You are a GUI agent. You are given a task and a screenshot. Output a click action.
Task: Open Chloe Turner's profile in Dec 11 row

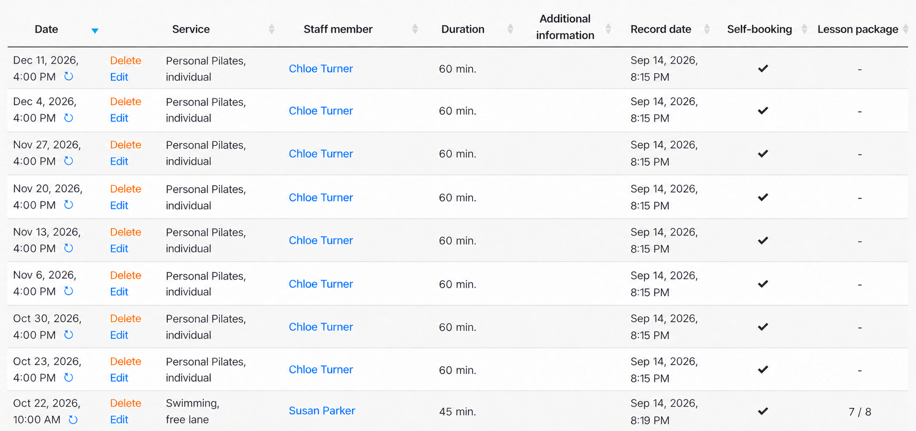pyautogui.click(x=321, y=69)
